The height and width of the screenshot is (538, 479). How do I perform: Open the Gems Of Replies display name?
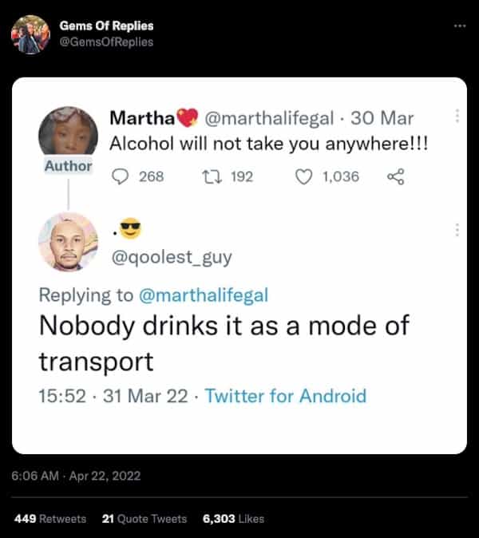(106, 26)
